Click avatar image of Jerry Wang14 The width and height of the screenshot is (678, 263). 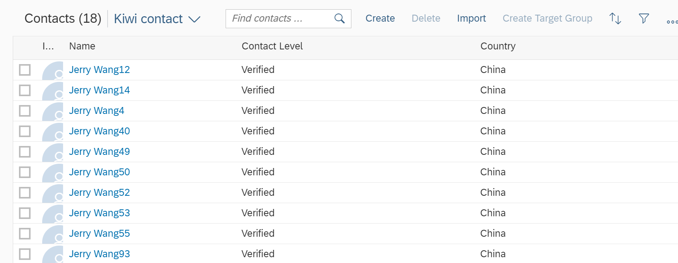53,91
